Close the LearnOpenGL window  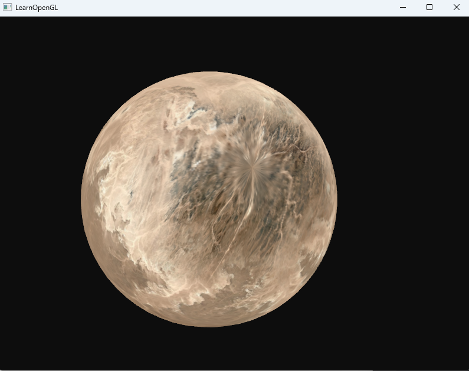point(456,7)
